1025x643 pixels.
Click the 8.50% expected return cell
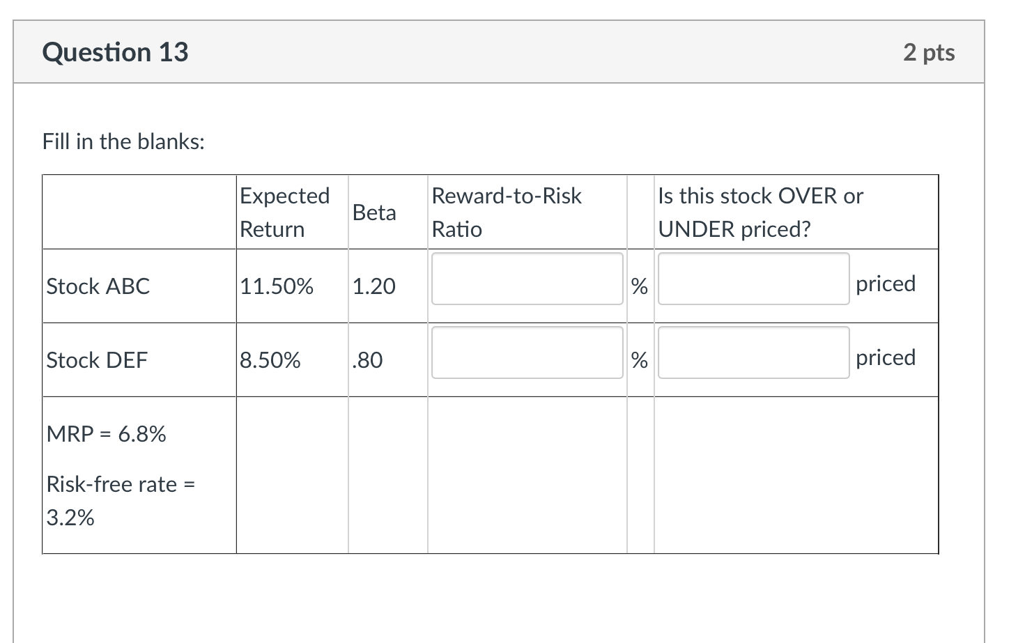point(270,360)
